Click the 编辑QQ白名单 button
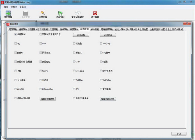This screenshot has width=195, height=140. point(47,99)
